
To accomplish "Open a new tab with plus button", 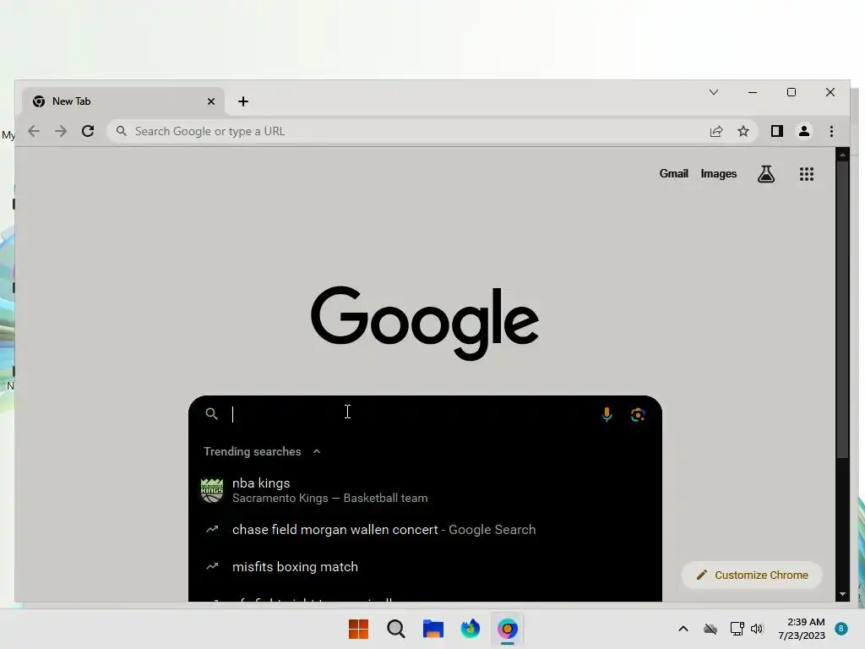I will point(243,101).
